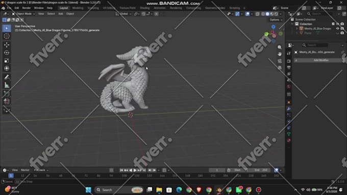Activate the 3D Cursor tool

[x=7, y=36]
